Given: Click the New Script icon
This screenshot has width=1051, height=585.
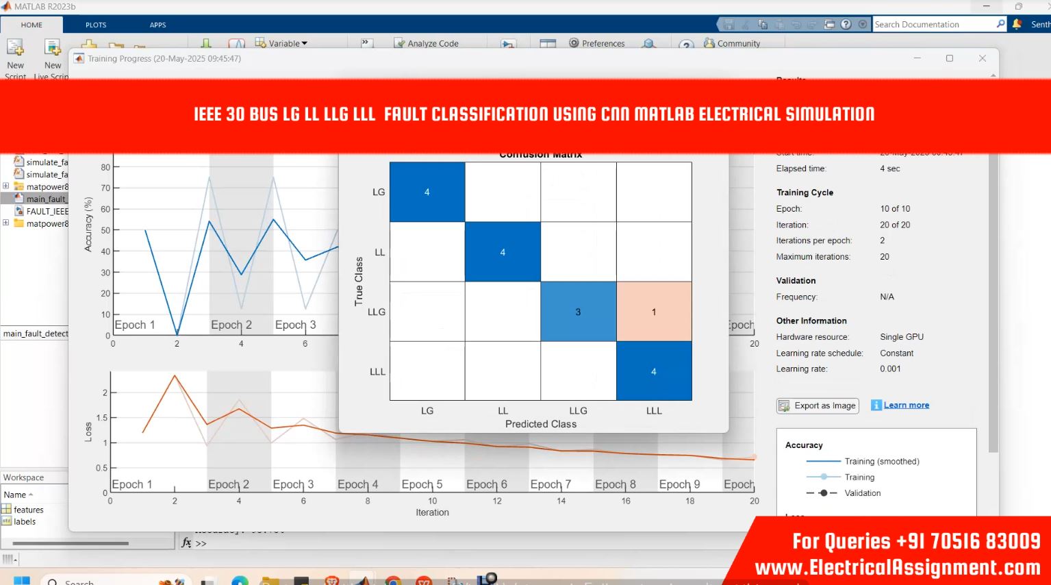Looking at the screenshot, I should click(x=15, y=48).
